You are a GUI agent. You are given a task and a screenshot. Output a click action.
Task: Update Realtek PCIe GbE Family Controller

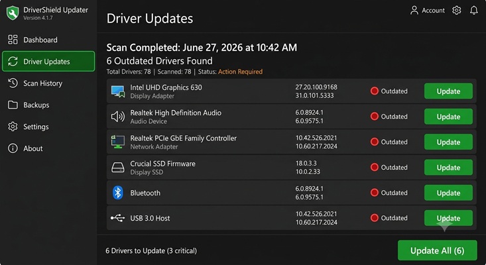[448, 142]
